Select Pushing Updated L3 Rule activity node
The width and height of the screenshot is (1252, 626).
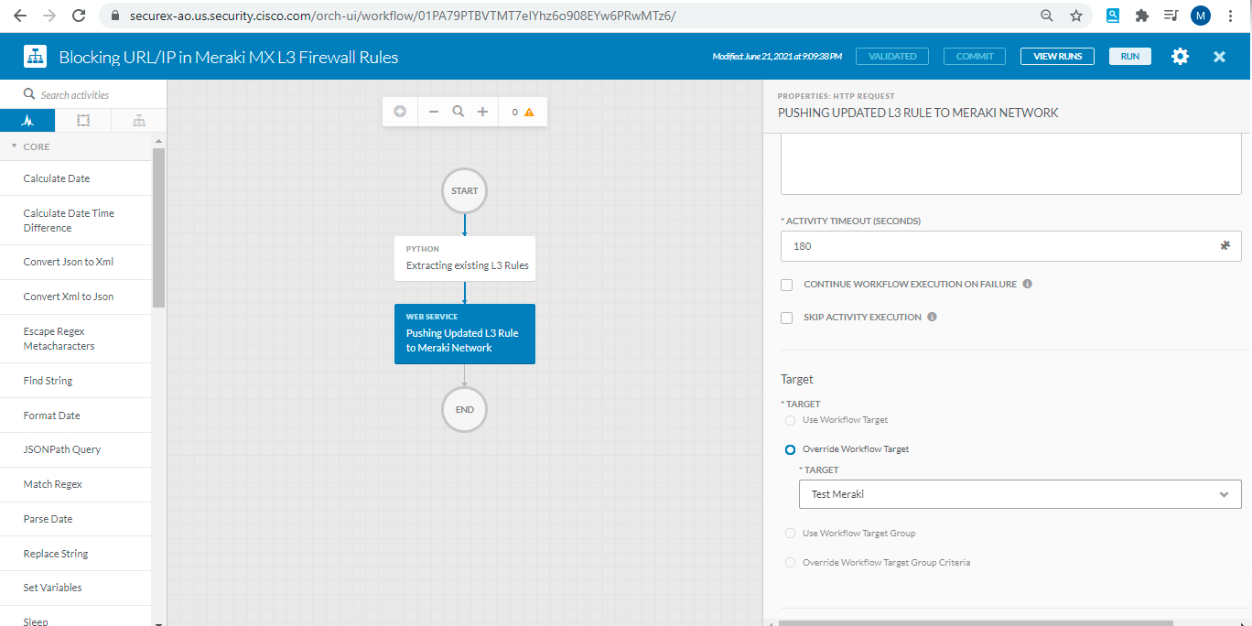tap(465, 334)
